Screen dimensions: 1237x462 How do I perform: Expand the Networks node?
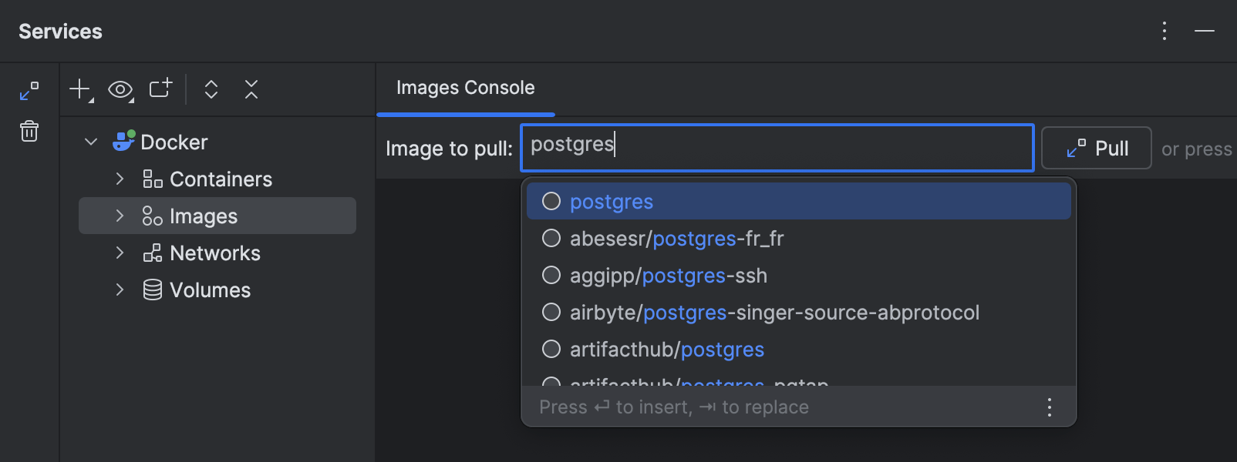pos(120,253)
